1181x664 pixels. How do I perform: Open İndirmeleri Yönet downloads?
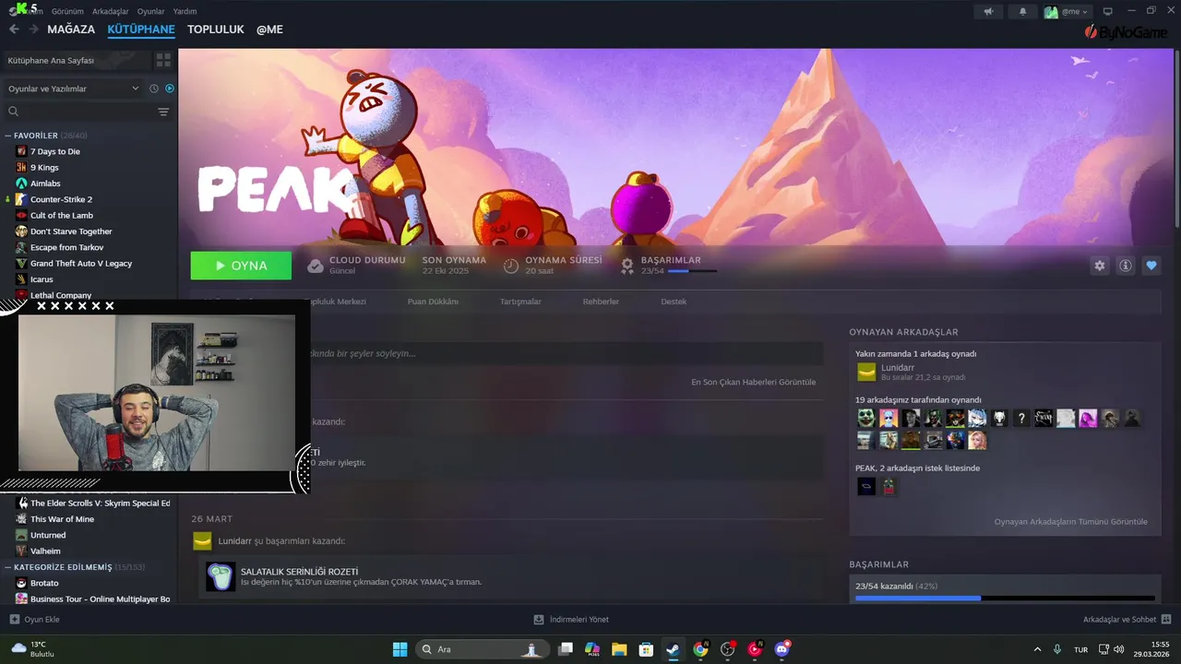[571, 620]
